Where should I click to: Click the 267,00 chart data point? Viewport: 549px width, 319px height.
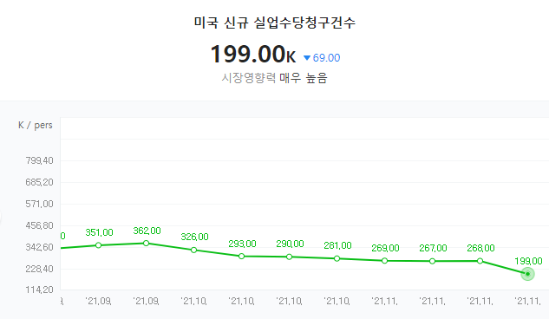(x=433, y=261)
